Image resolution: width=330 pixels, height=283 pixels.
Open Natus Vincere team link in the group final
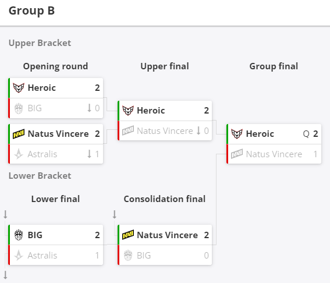coord(274,154)
